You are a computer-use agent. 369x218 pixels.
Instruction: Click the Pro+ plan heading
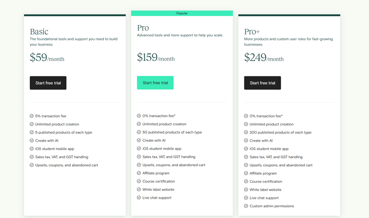pos(252,32)
